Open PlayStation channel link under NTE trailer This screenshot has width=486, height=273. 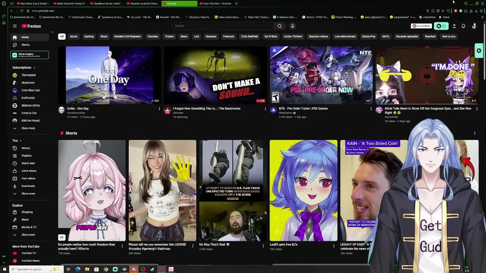tap(286, 113)
